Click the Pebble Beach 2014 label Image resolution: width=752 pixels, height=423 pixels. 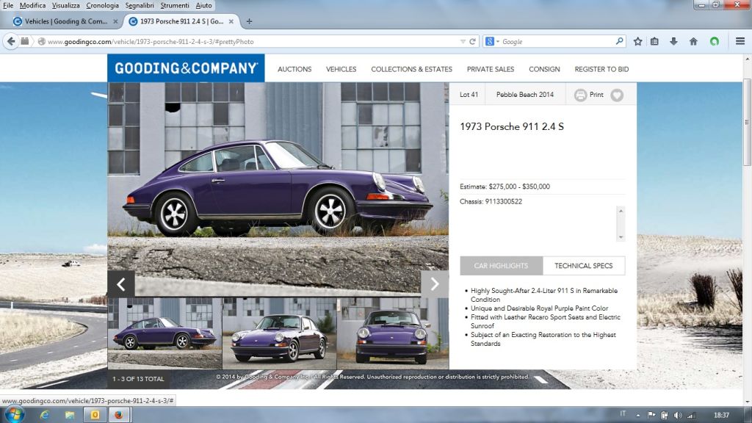click(x=524, y=95)
